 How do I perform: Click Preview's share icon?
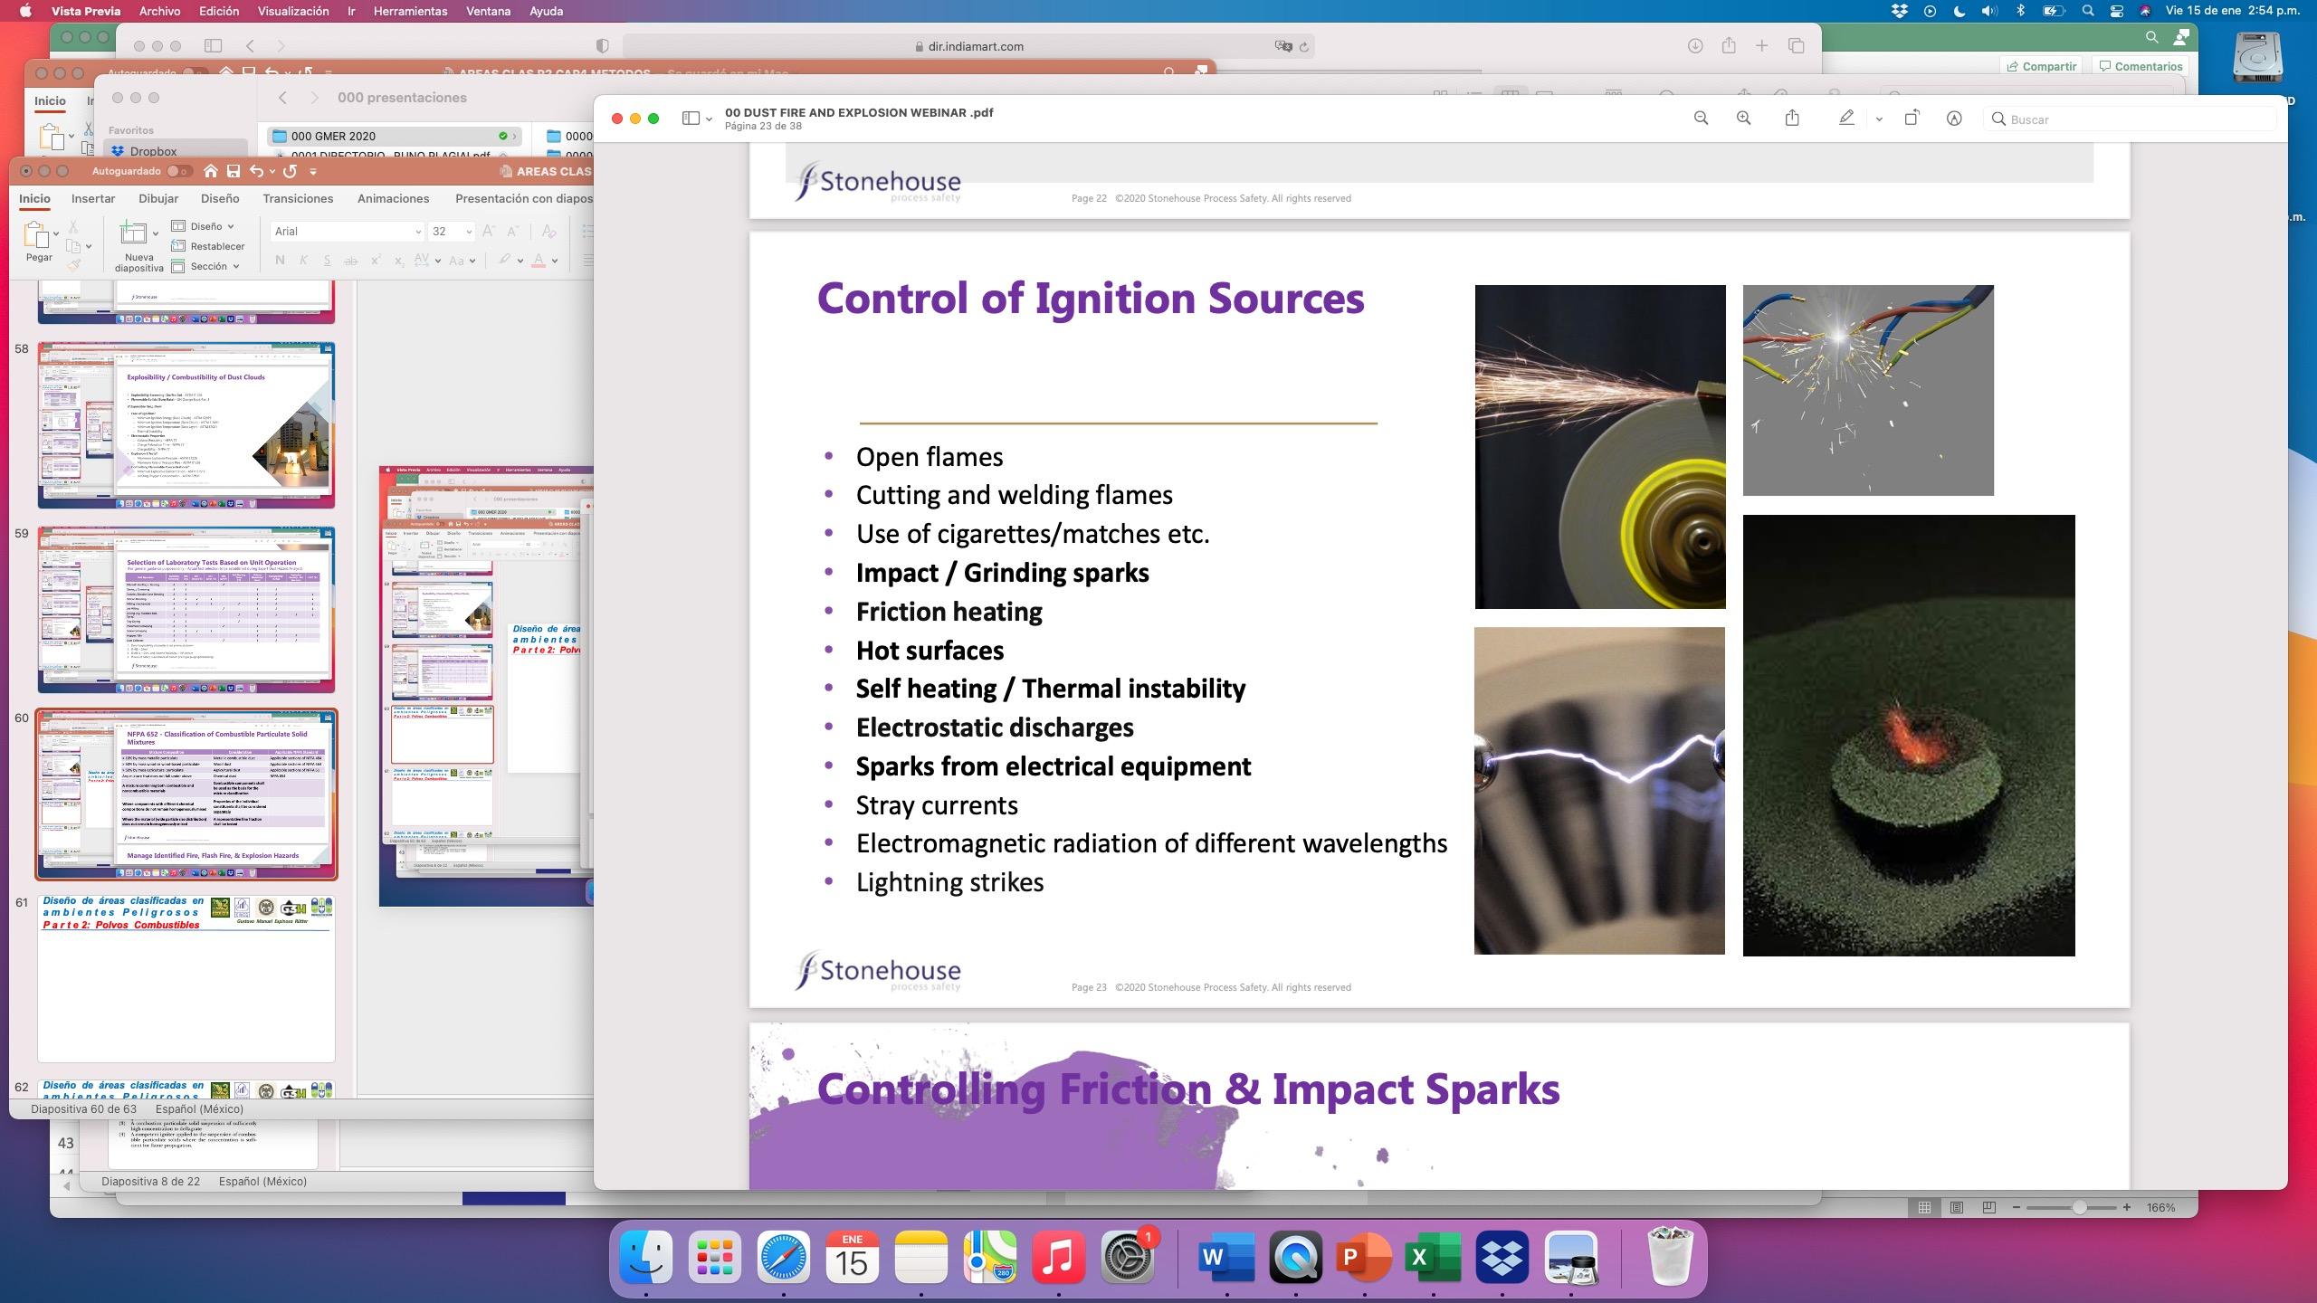pos(1792,119)
